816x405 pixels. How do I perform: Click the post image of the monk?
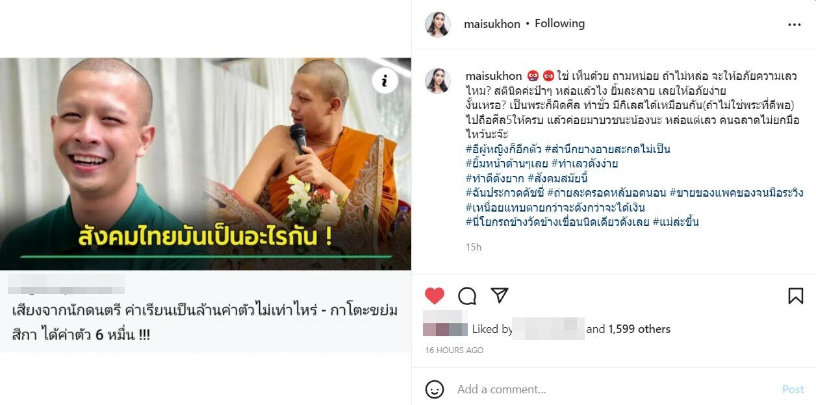[x=205, y=164]
